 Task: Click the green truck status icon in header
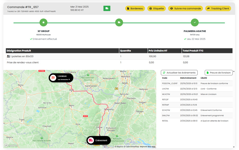coord(107,8)
